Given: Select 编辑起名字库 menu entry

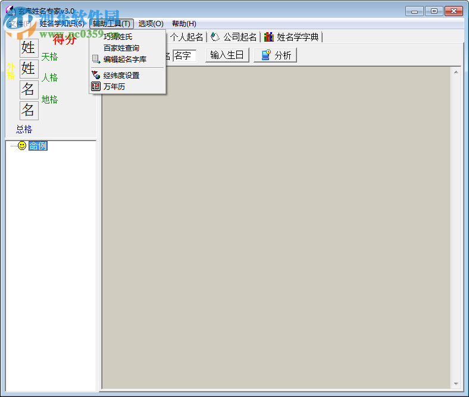Looking at the screenshot, I should (127, 60).
